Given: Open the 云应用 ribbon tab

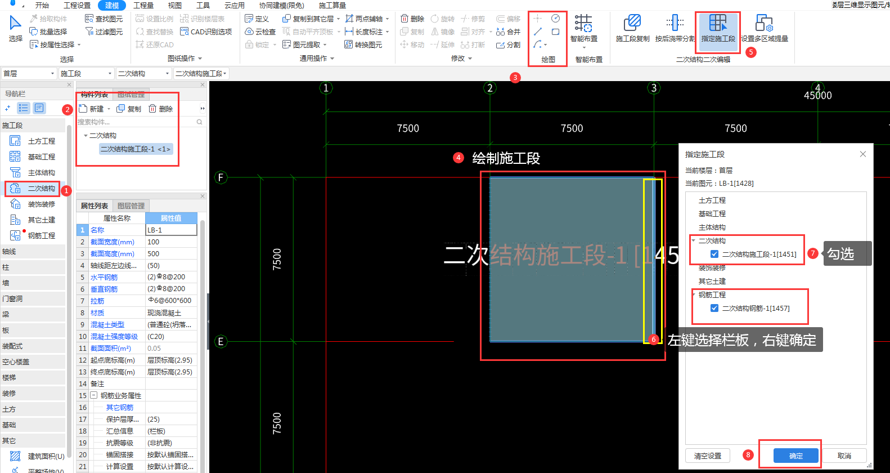Looking at the screenshot, I should pyautogui.click(x=235, y=5).
